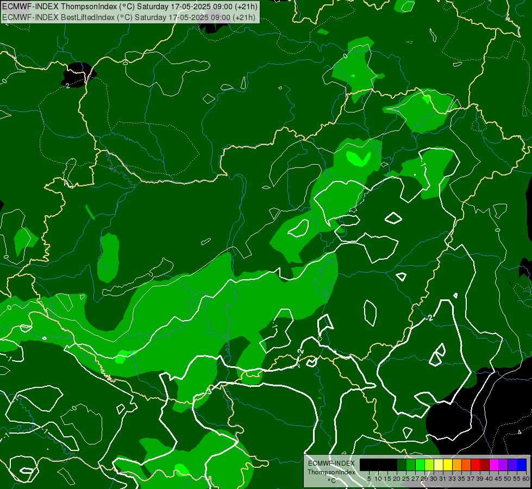Pick the purple 45–50 legend swatch
The height and width of the screenshot is (489, 532).
[503, 465]
